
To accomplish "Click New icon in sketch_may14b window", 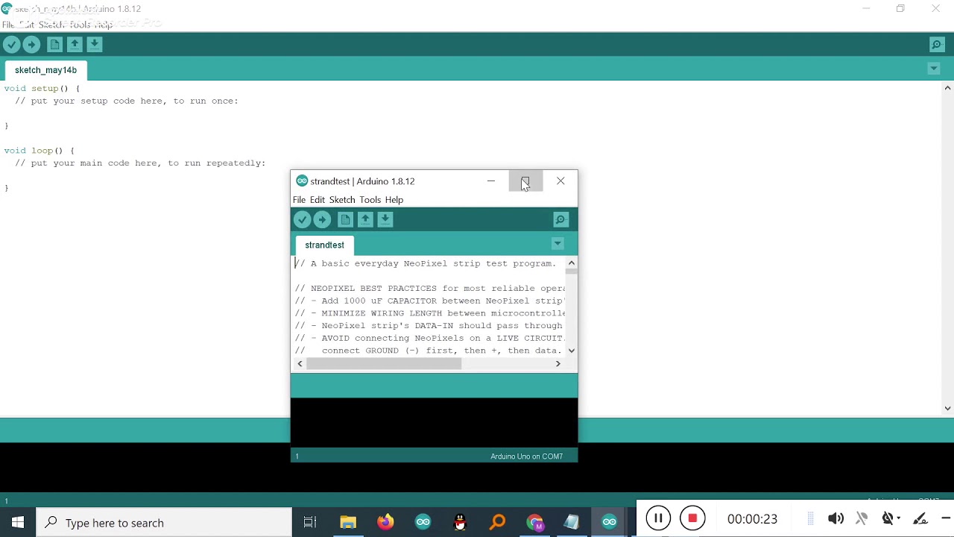I will 54,45.
